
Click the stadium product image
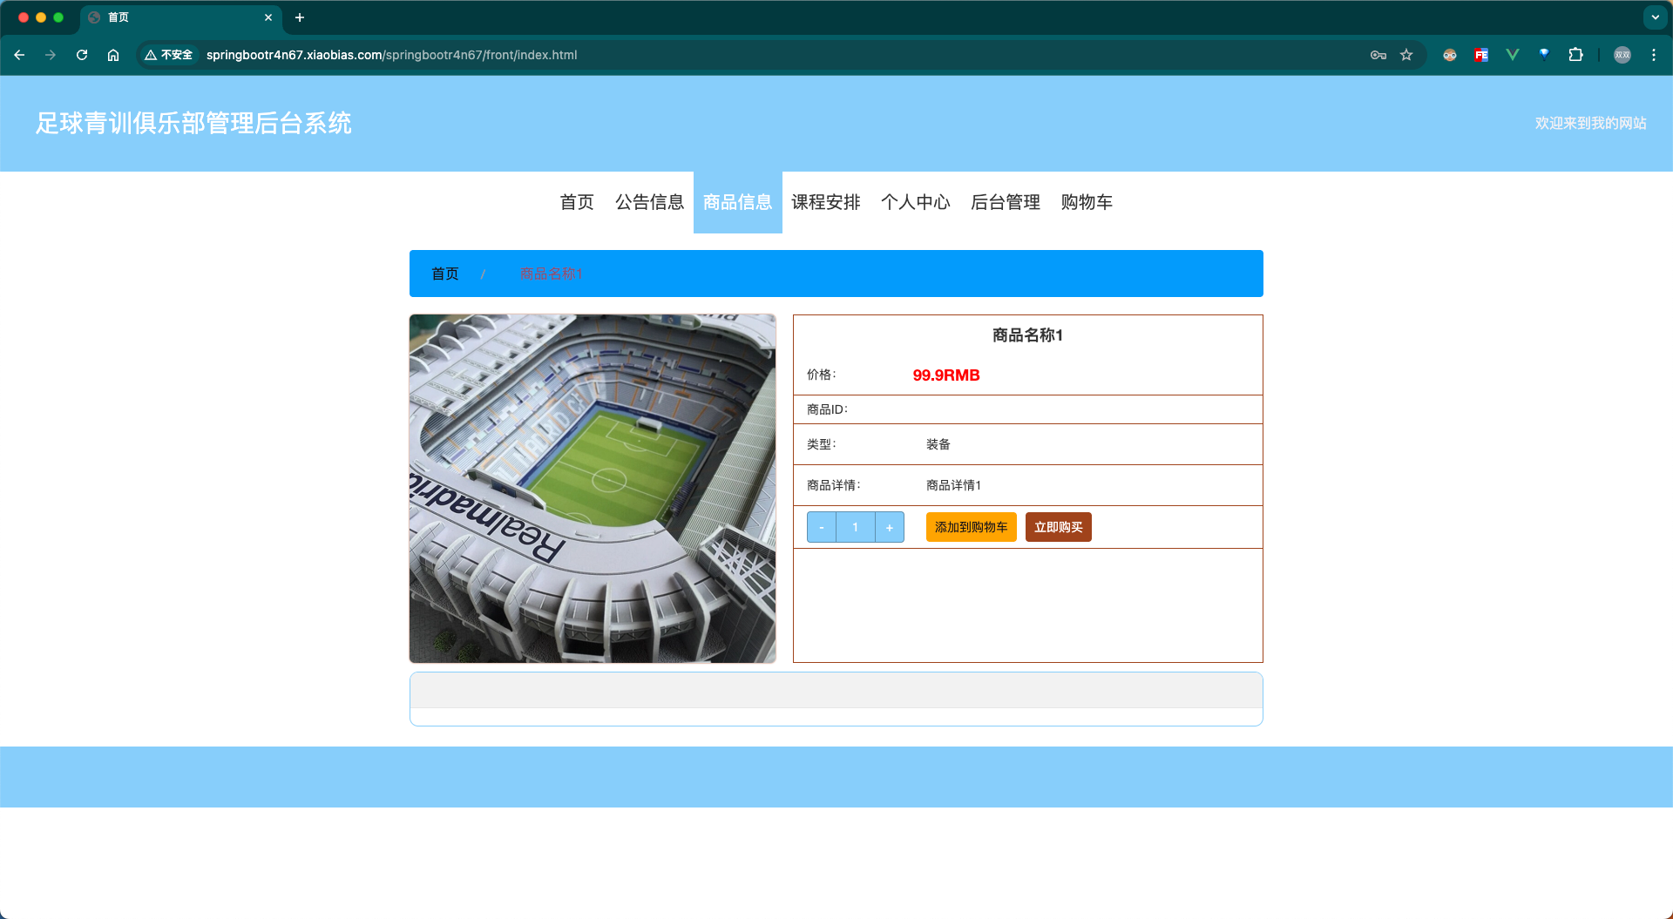593,489
